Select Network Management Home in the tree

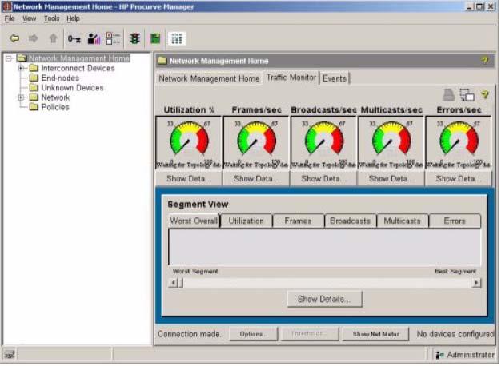[79, 58]
